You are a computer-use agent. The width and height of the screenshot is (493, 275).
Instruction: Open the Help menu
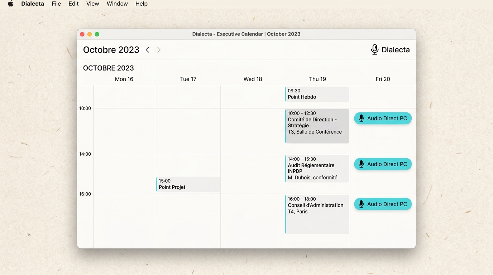[142, 4]
